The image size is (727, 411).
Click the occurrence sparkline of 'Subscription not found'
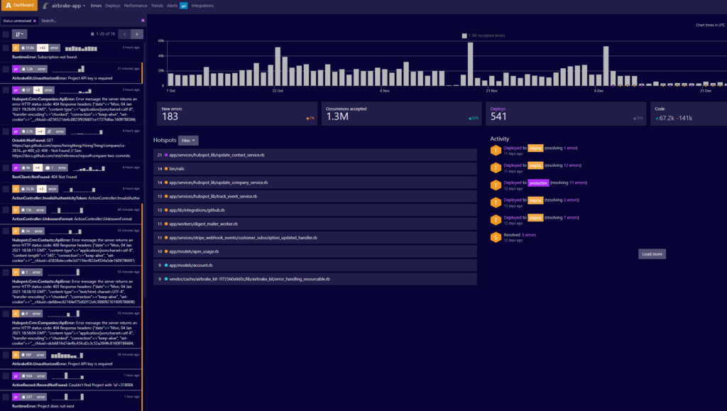(x=81, y=48)
